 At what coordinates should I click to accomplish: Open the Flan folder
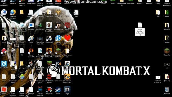tap(158, 12)
